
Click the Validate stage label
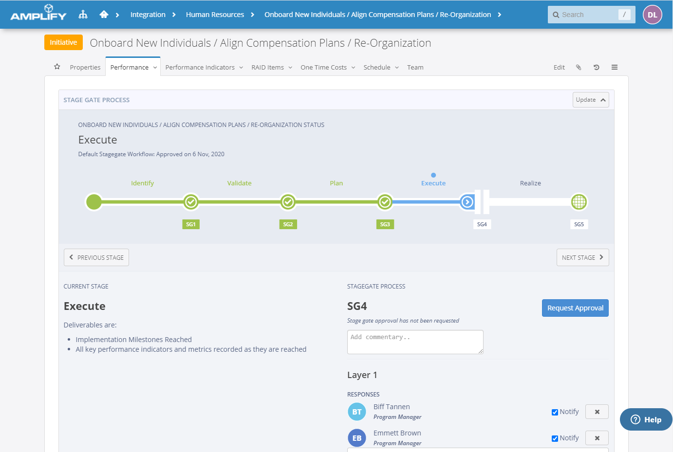(239, 183)
